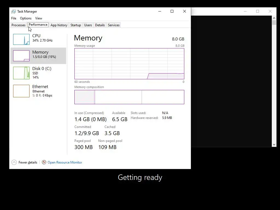Screen dimensions: 280x210
Task: Click the '5.9 MB' hardware reserved value
Action: (167, 118)
